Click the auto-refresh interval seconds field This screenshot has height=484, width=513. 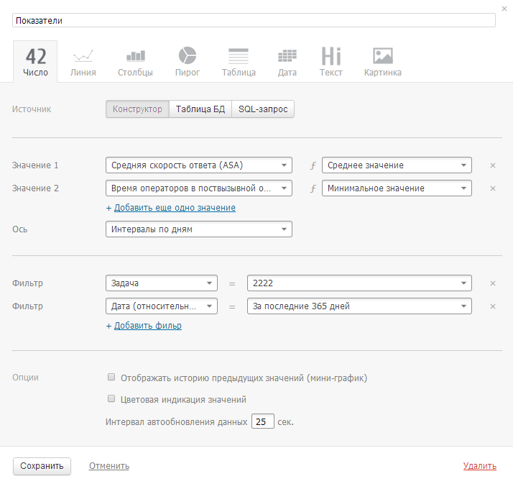click(x=262, y=422)
